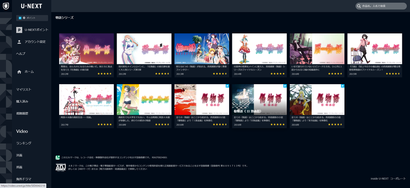Click description starting いまだ語られていないエピソード
The width and height of the screenshot is (410, 188).
317,68
